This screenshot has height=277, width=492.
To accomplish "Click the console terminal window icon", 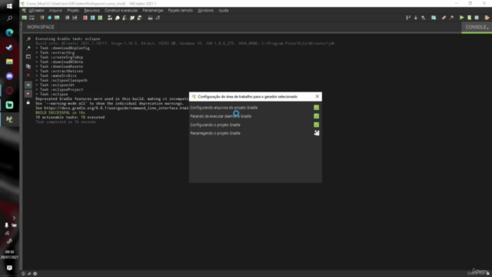I will point(28,57).
